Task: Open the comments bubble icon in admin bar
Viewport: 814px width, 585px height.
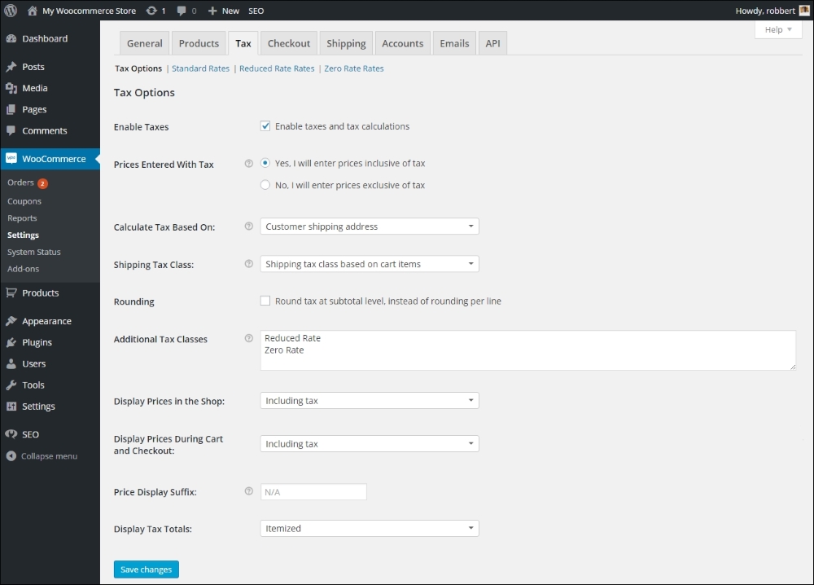Action: click(182, 11)
